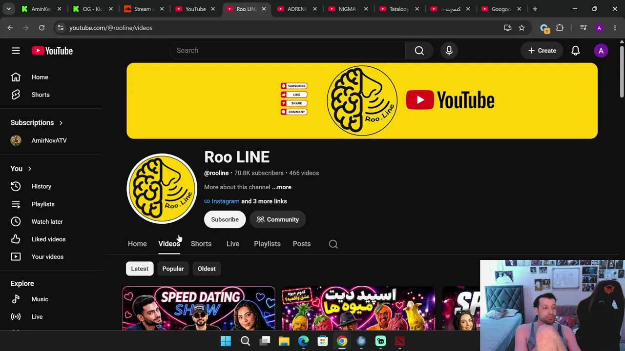This screenshot has height=351, width=625.
Task: Bookmark this page with the star icon
Action: [x=521, y=28]
